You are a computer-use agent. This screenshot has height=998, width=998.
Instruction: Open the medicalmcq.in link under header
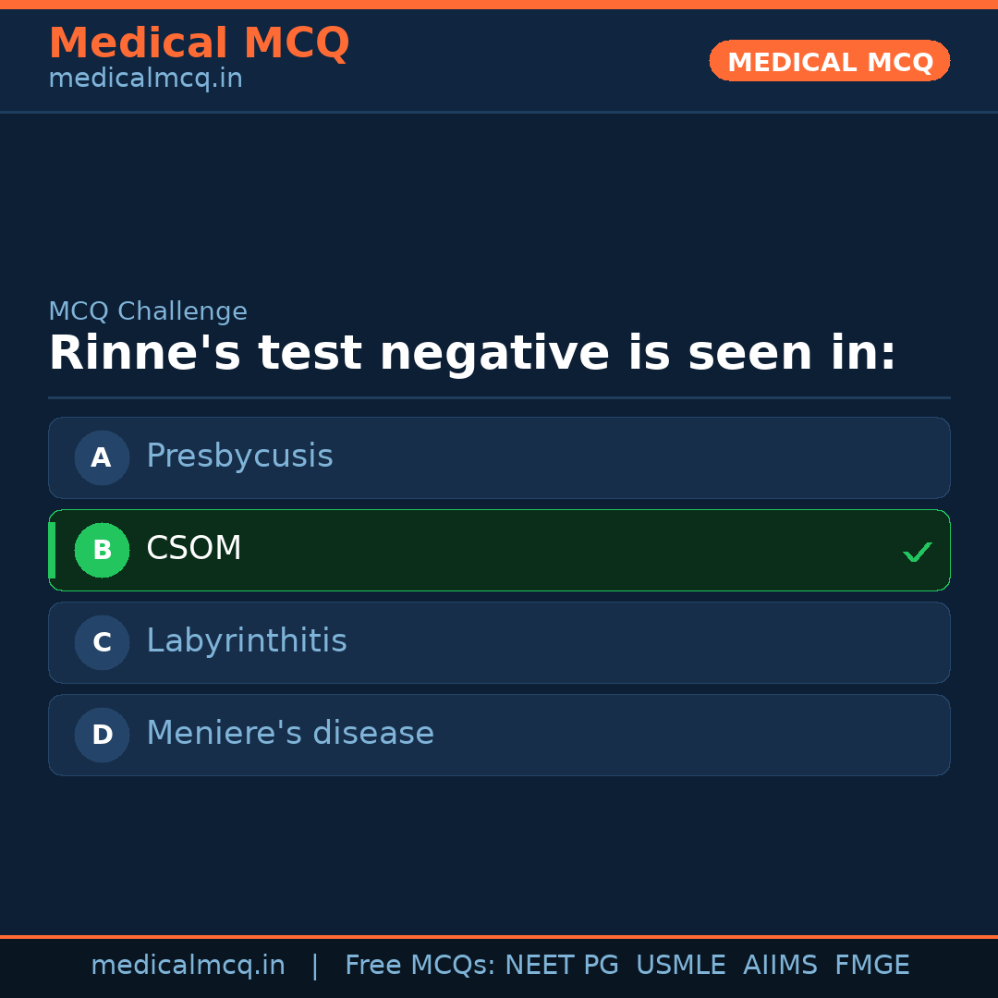pyautogui.click(x=145, y=79)
